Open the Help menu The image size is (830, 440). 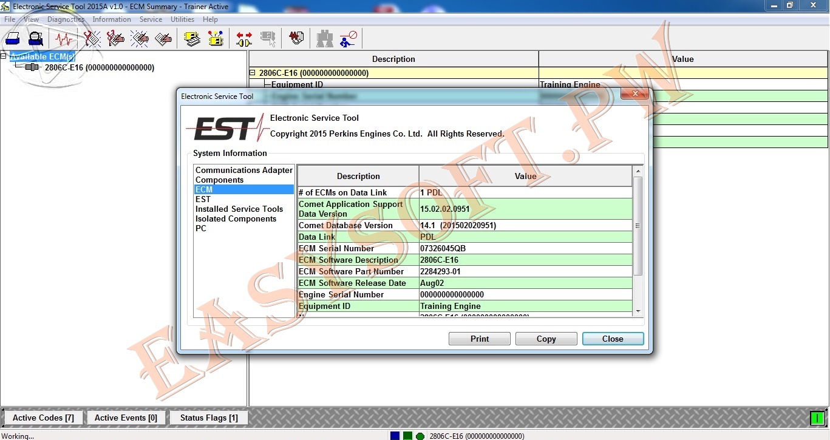click(210, 19)
